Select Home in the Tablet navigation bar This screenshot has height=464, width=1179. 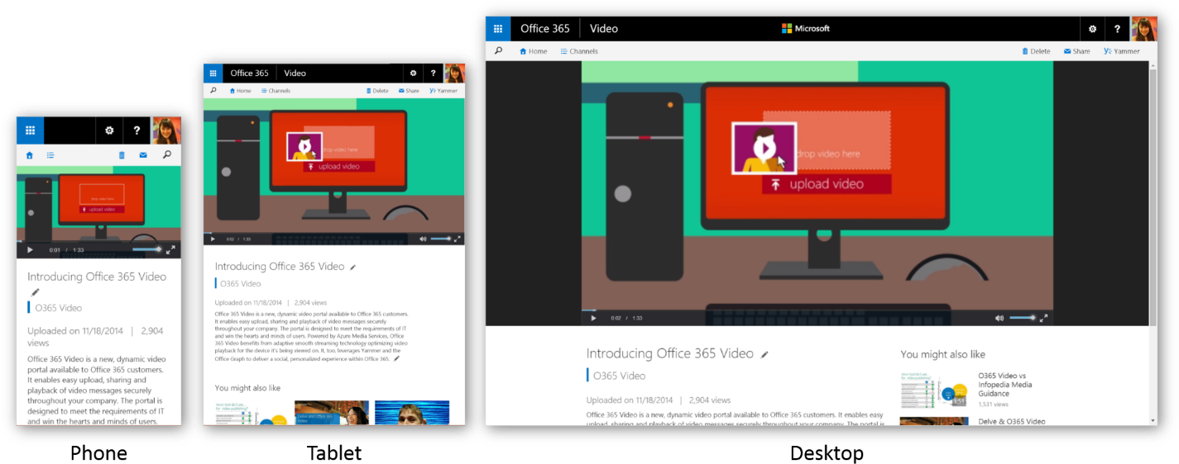pyautogui.click(x=240, y=91)
